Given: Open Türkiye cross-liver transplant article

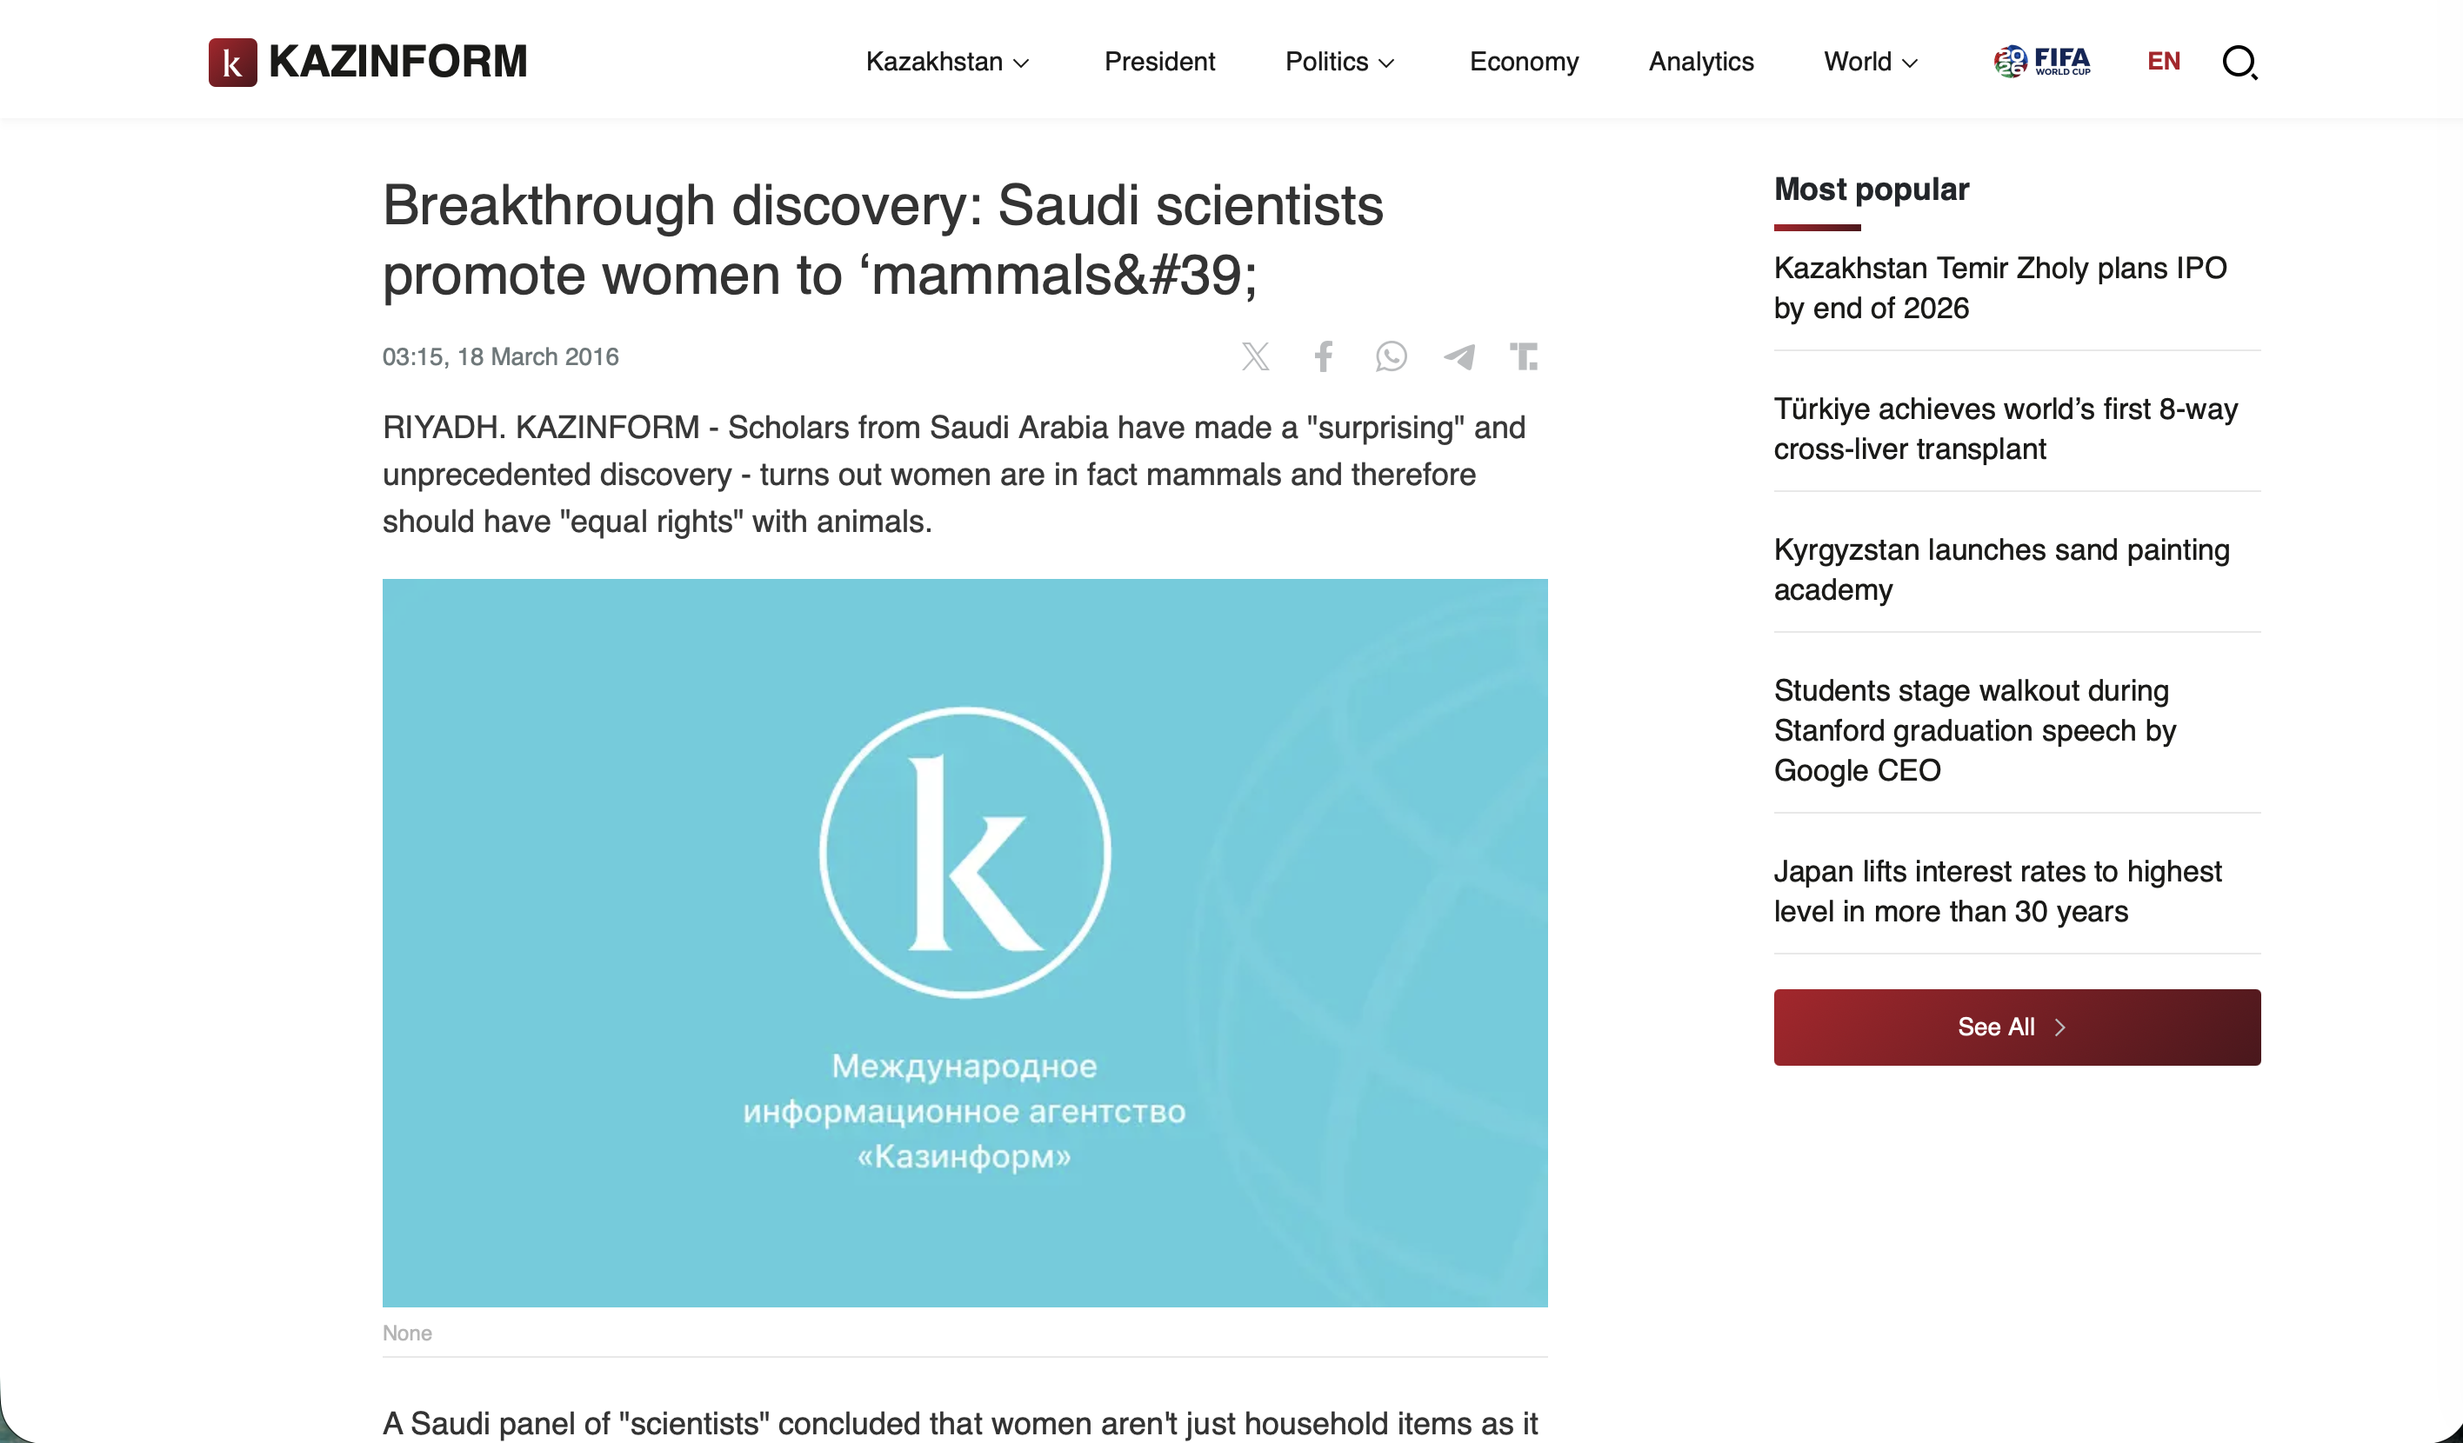Looking at the screenshot, I should pos(2006,429).
